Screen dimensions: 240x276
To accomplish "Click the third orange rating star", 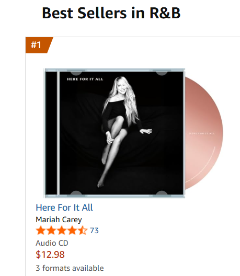I will click(x=62, y=231).
